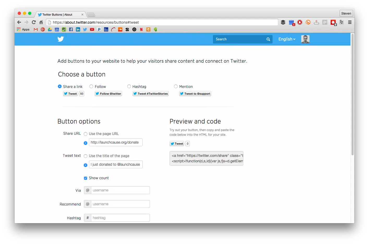Click the Tweet to @support sample button
Image resolution: width=369 pixels, height=244 pixels.
click(x=195, y=94)
